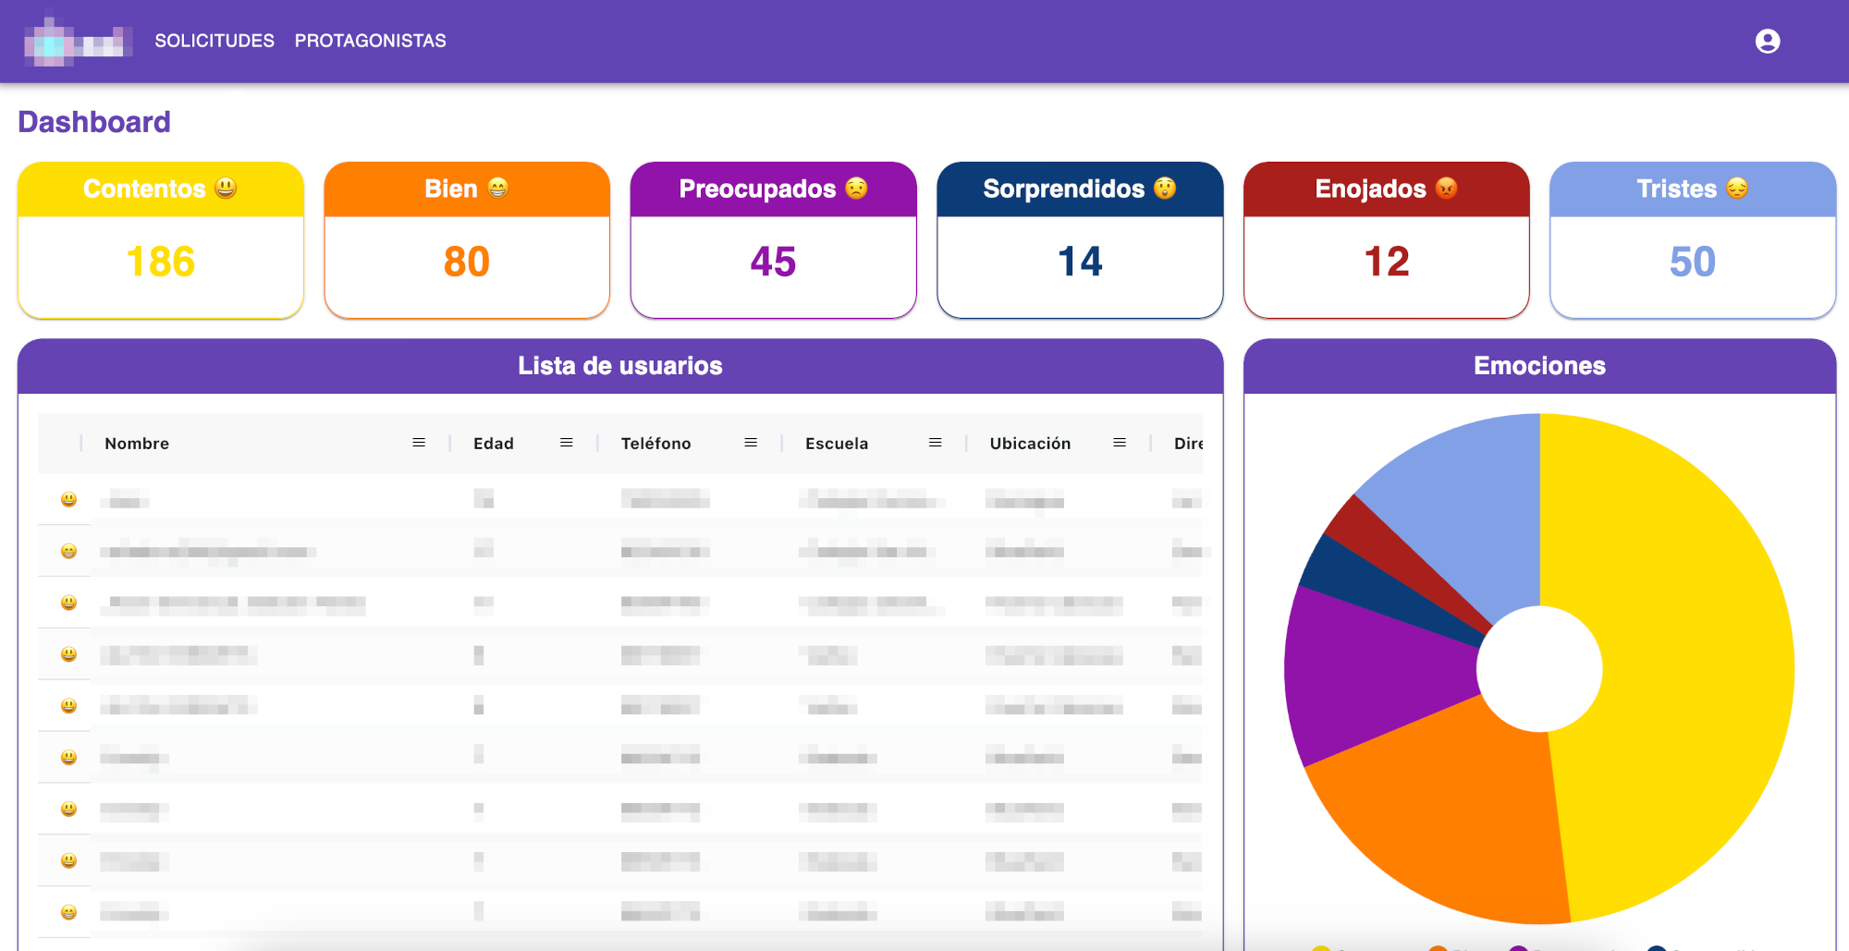Select the Sorprendidos card showing 14

pos(1080,240)
